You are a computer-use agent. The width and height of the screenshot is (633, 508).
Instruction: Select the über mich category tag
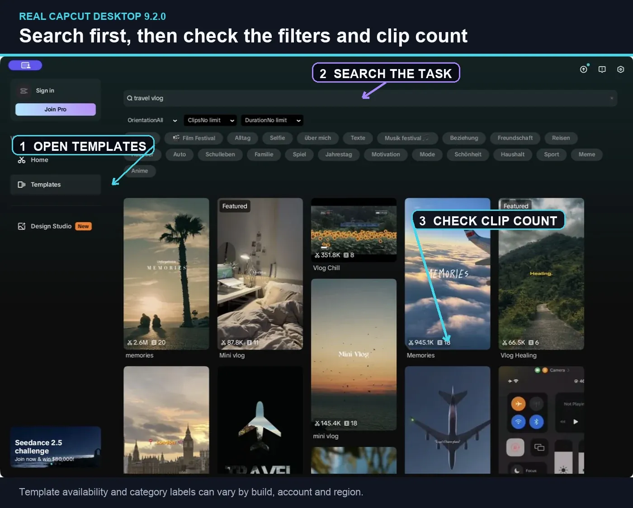(x=317, y=138)
